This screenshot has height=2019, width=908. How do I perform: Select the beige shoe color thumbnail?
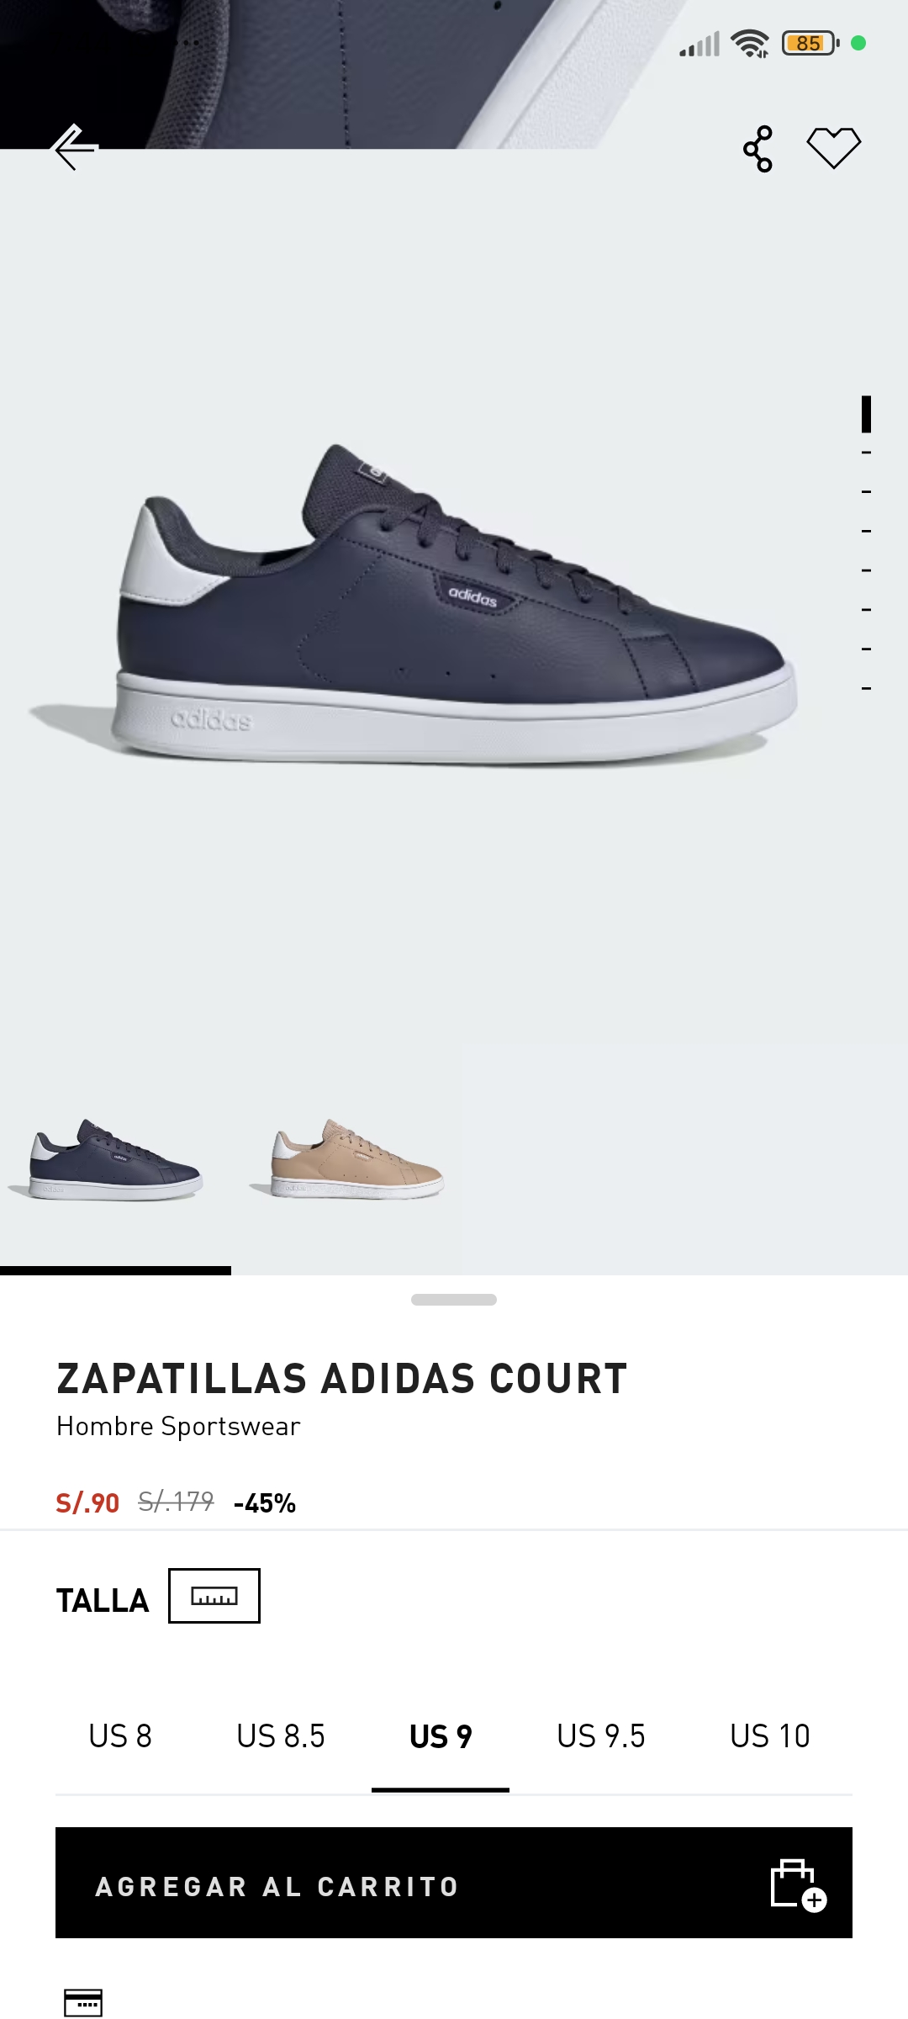[x=346, y=1159]
